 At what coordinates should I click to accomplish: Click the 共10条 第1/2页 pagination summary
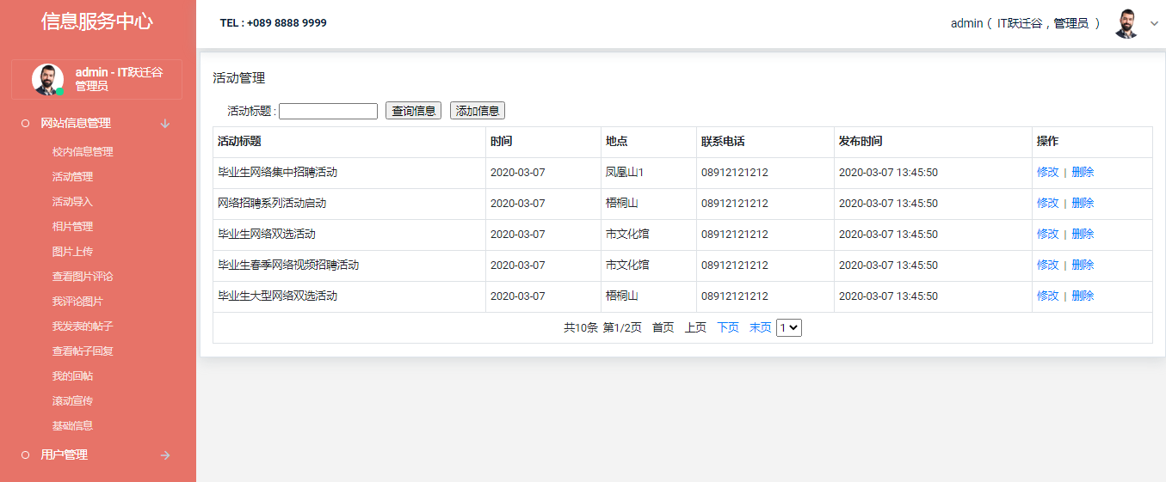click(602, 328)
